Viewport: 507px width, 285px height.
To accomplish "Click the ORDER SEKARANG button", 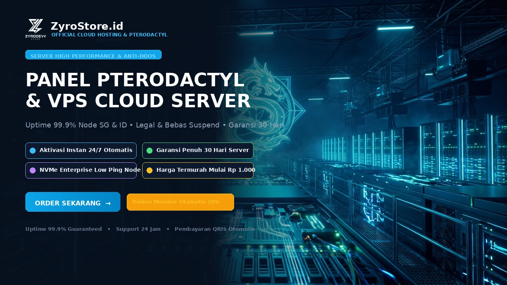I will pyautogui.click(x=73, y=202).
